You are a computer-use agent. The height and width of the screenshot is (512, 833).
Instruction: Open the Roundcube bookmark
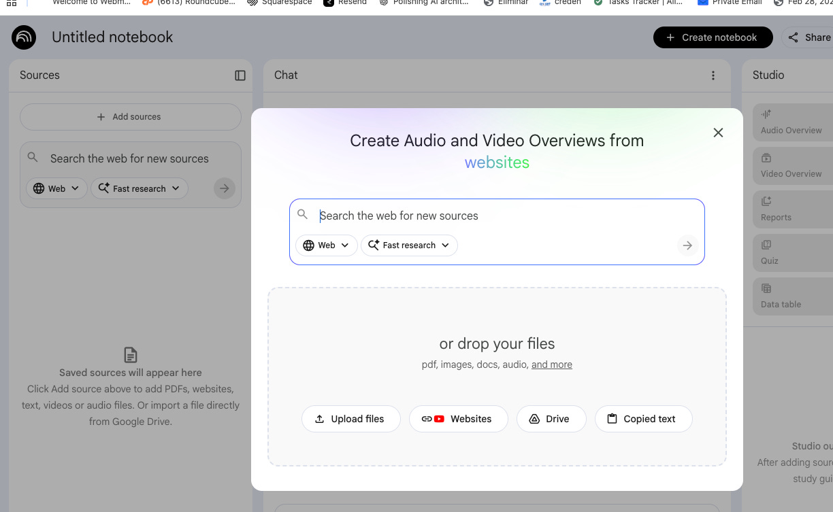click(188, 3)
